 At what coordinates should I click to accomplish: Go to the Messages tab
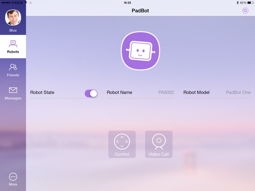13,94
